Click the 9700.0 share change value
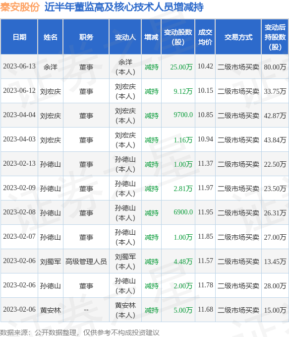 [x=183, y=115]
